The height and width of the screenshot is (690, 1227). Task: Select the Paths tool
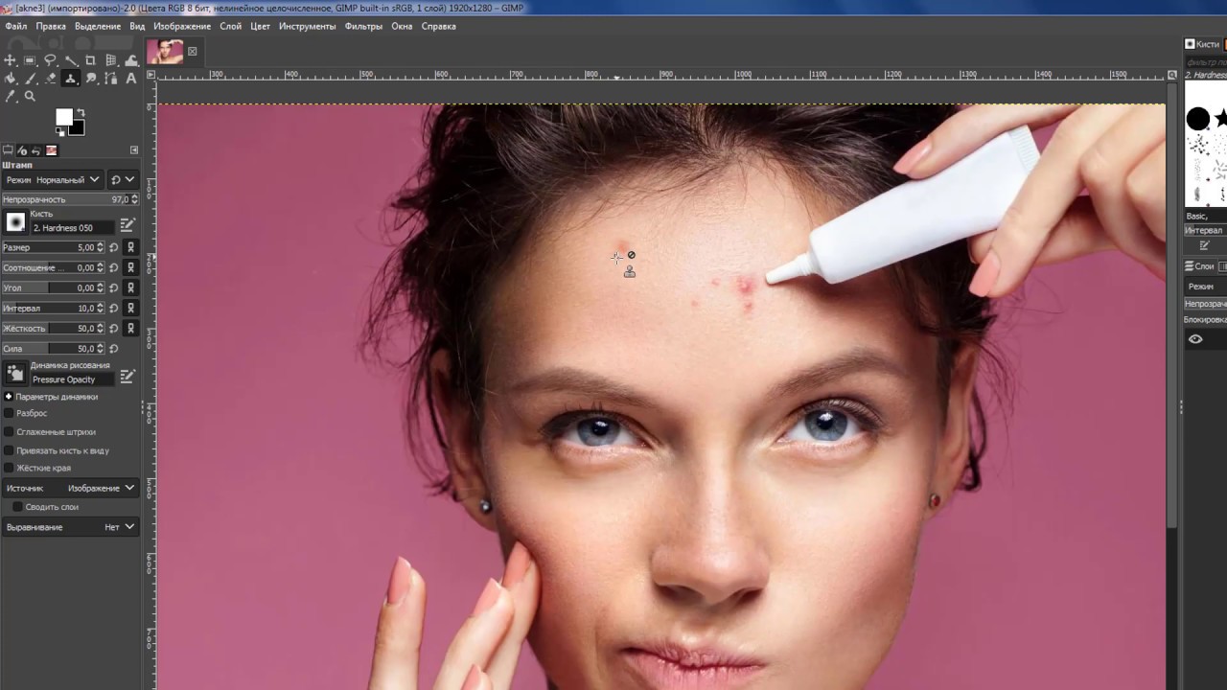tap(111, 79)
